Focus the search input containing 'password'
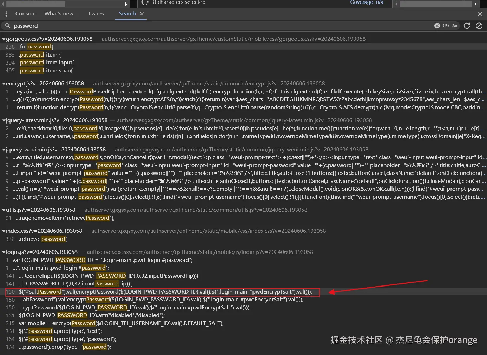This screenshot has width=487, height=355. coord(221,26)
